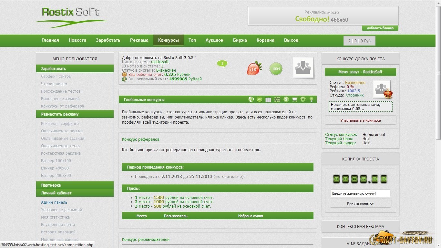Open the Админ панель link
Viewport: 441px width, 248px height.
(54, 202)
